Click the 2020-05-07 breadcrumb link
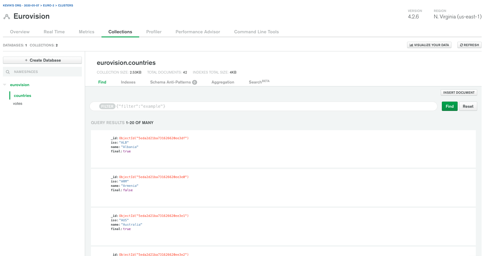486x256 pixels. 32,6
